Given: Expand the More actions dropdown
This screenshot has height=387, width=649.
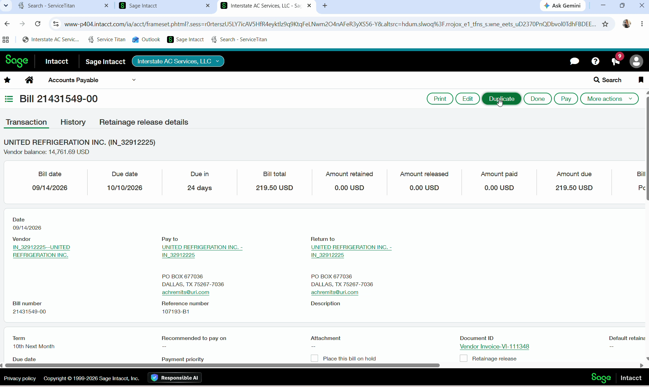Looking at the screenshot, I should coord(609,99).
